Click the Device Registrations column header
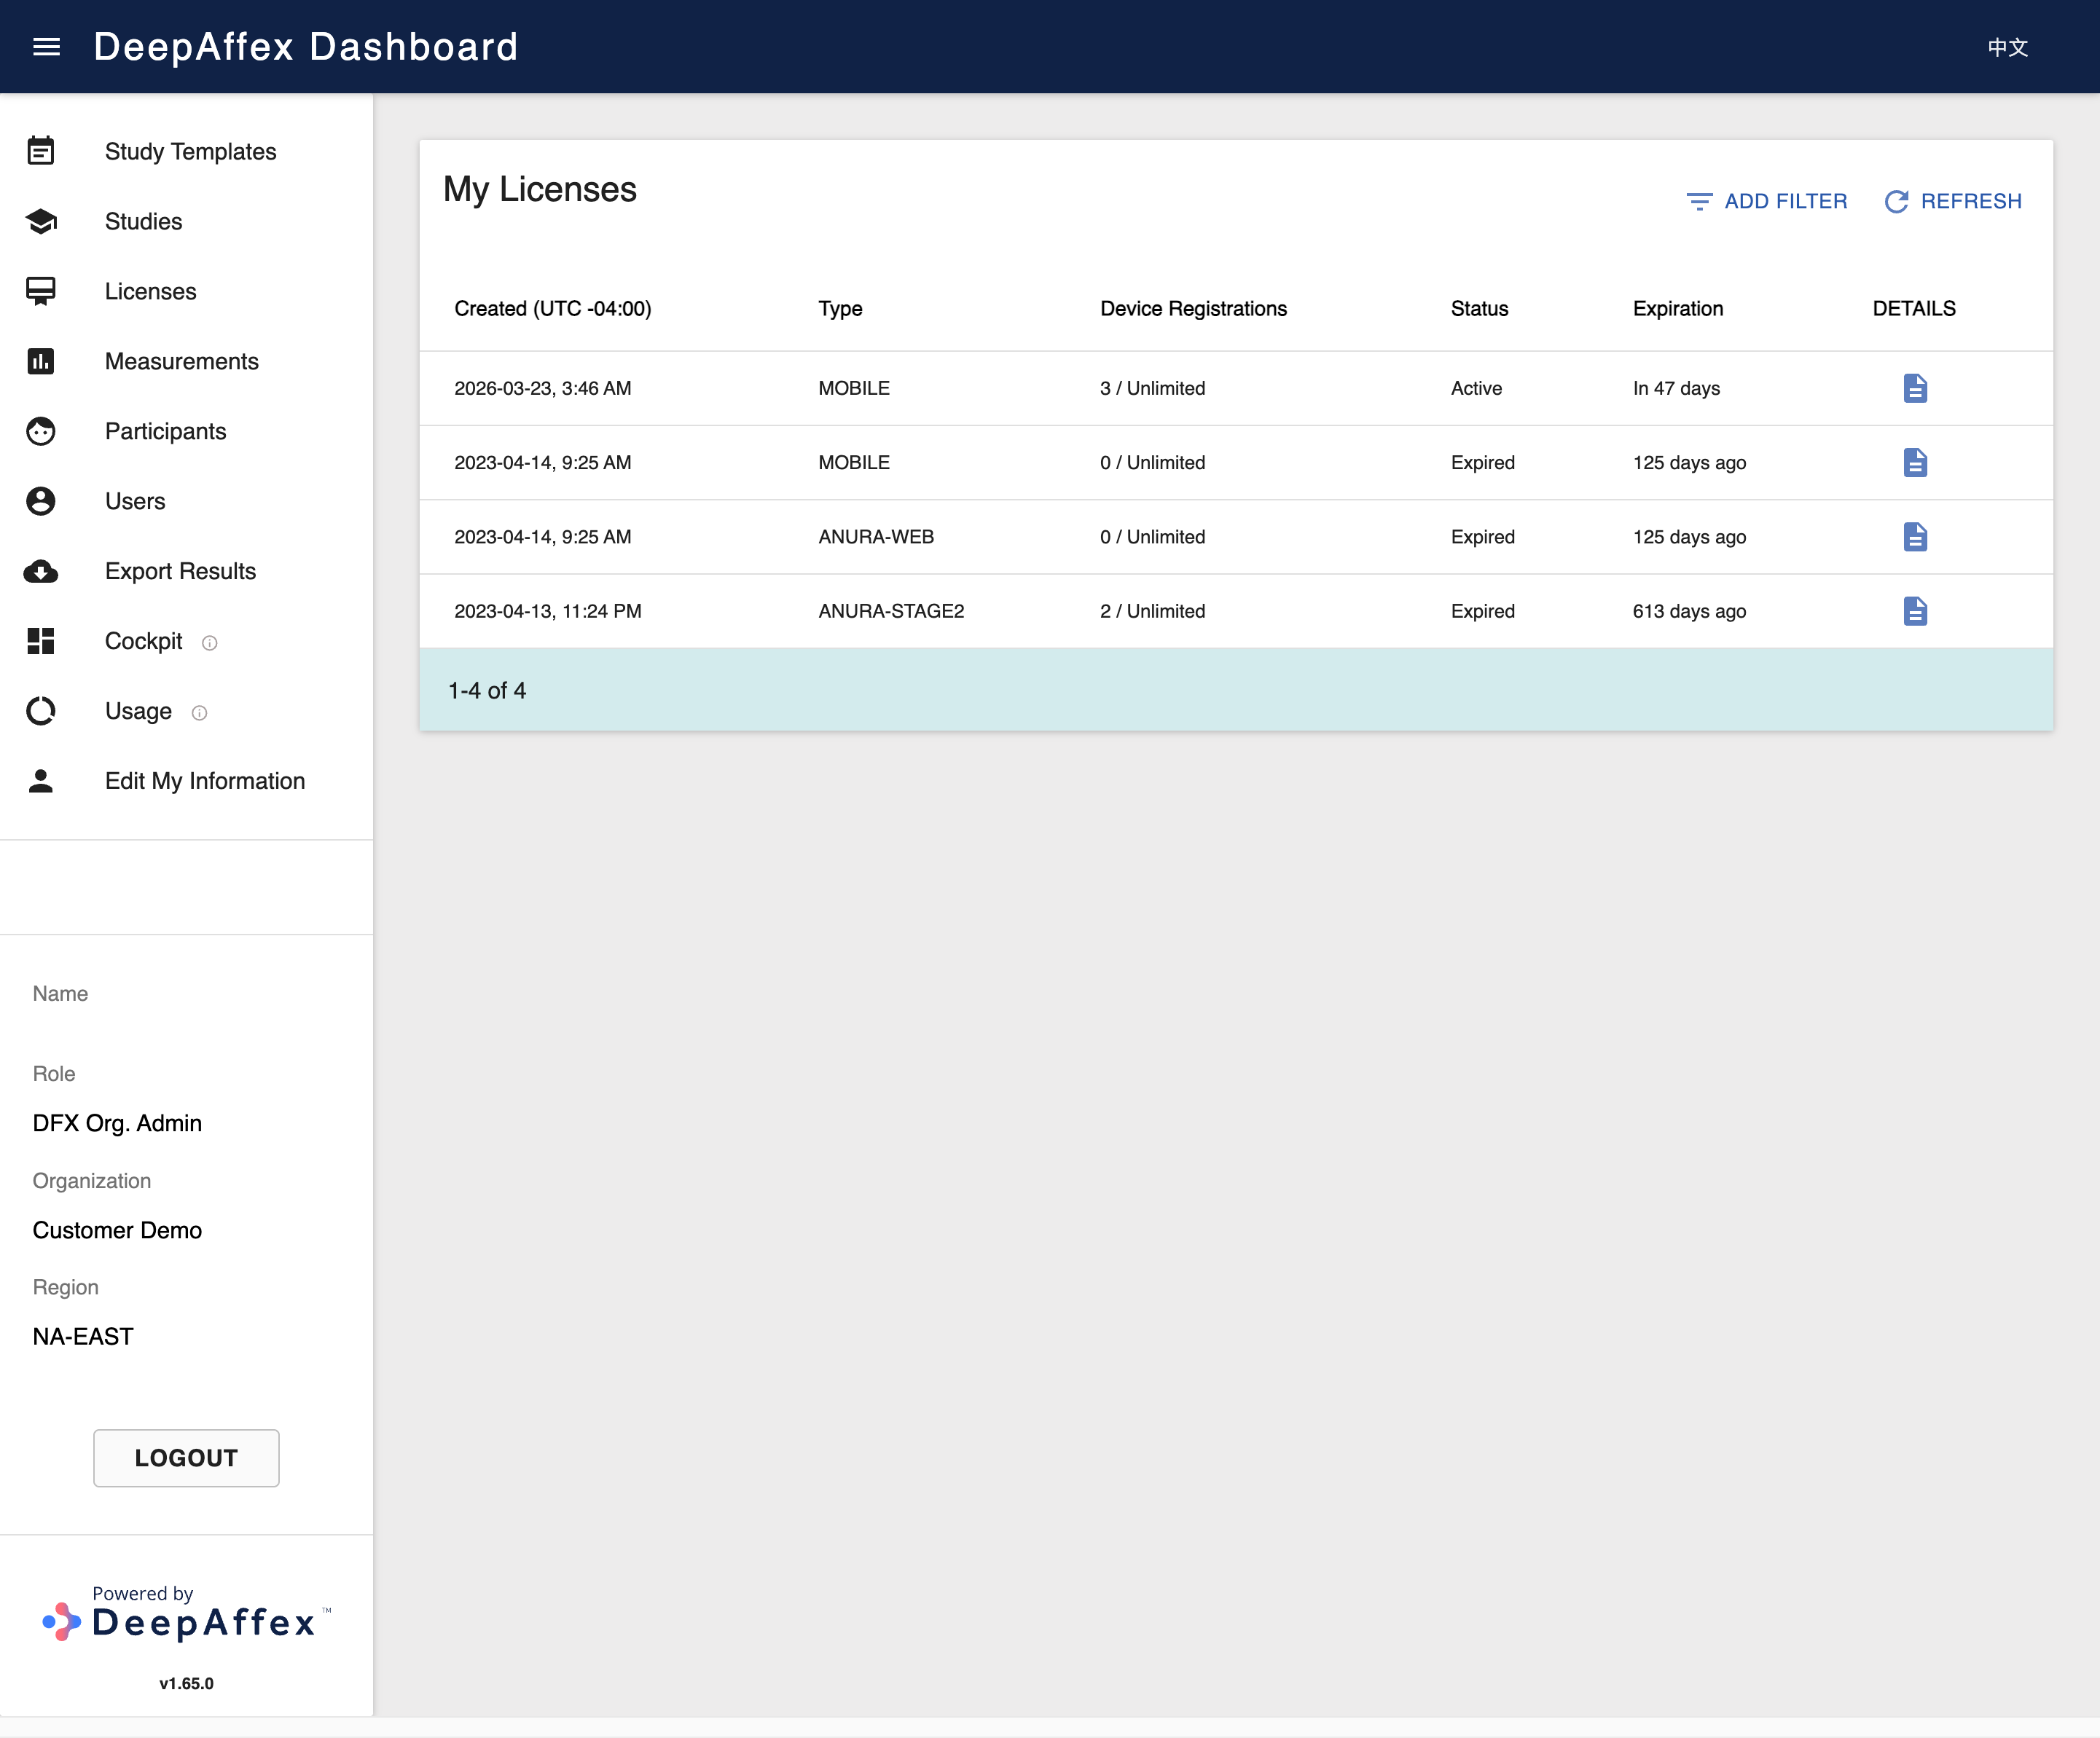 point(1193,309)
